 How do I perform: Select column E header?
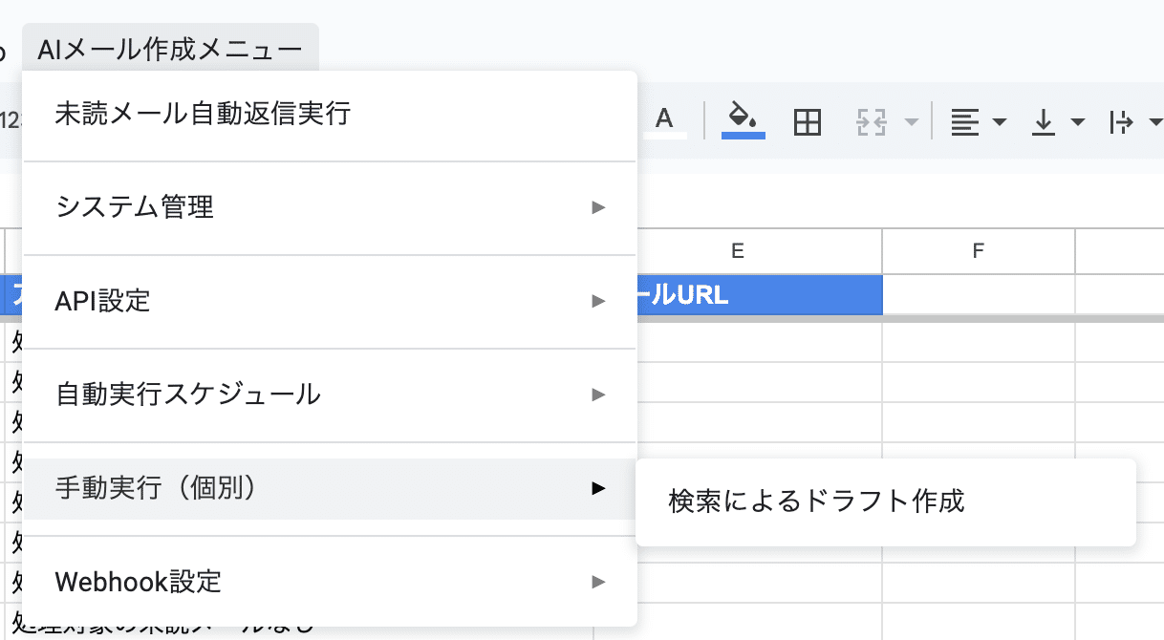pos(737,251)
